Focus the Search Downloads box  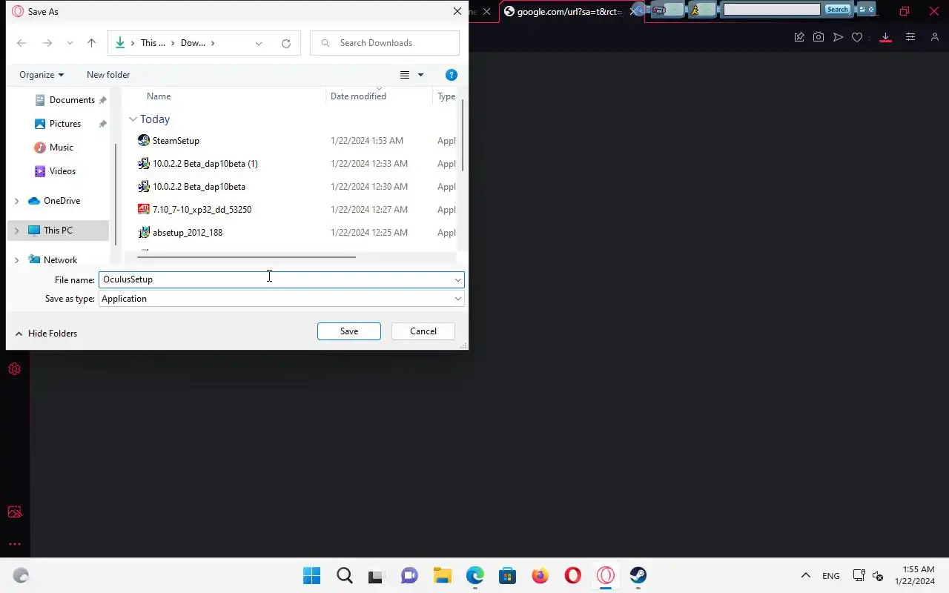pos(385,43)
